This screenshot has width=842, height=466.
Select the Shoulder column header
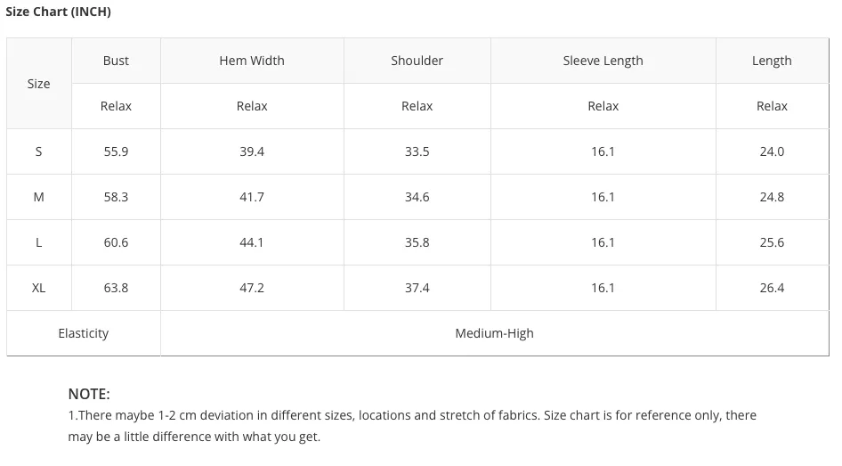tap(417, 61)
